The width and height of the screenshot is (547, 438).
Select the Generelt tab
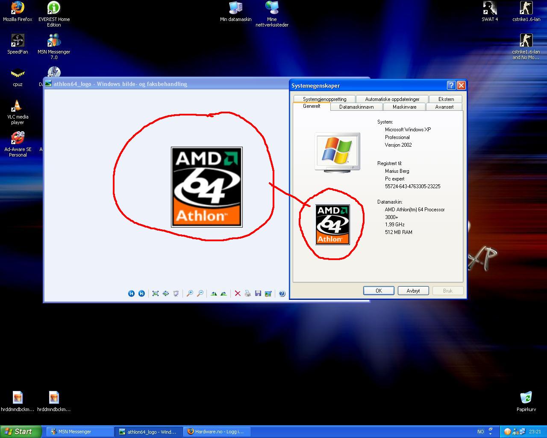pyautogui.click(x=312, y=106)
